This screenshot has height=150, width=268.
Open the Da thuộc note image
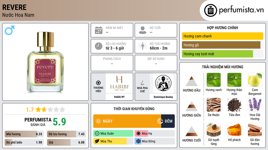pos(214,105)
